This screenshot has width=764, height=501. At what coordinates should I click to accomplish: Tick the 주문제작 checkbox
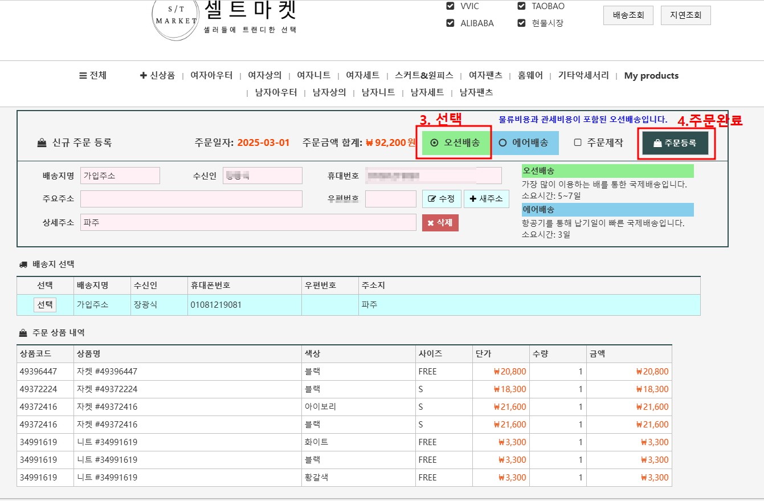(578, 142)
